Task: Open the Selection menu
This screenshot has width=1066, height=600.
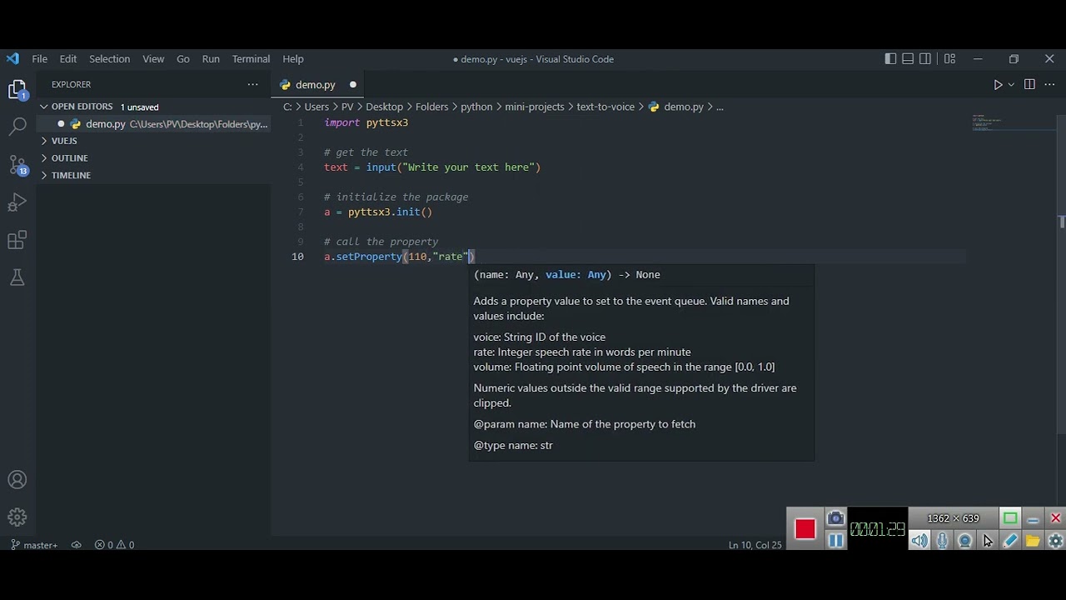Action: pyautogui.click(x=109, y=59)
